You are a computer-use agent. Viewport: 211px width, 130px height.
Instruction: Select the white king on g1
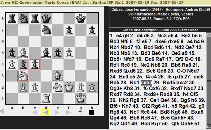80,99
